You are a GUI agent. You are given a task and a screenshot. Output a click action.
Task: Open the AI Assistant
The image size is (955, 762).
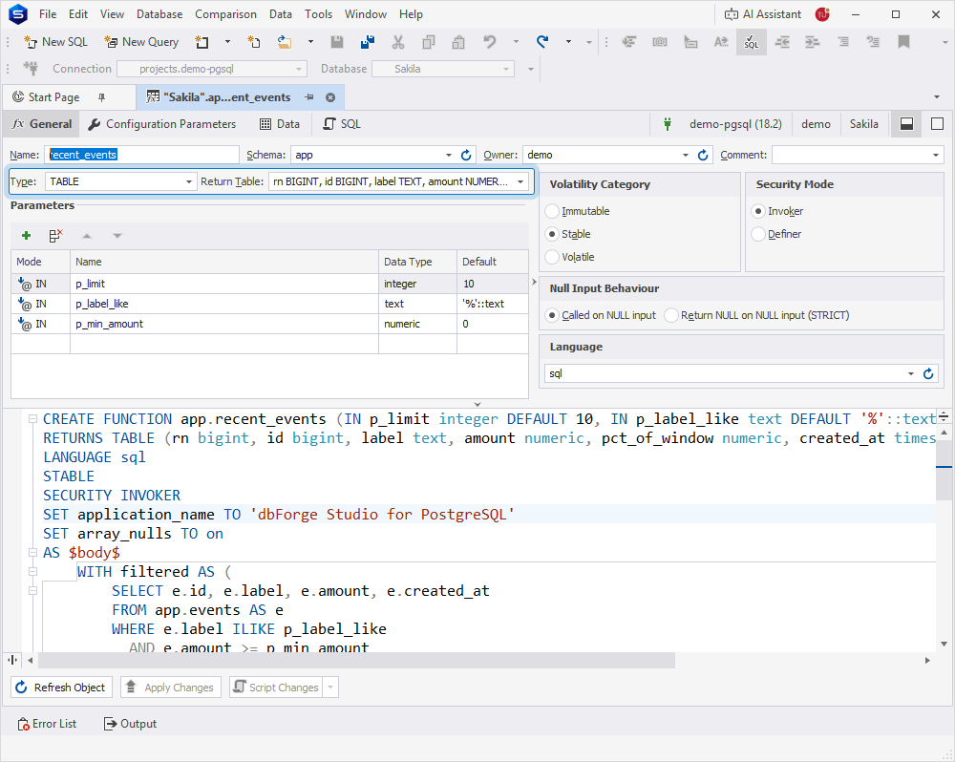click(762, 14)
